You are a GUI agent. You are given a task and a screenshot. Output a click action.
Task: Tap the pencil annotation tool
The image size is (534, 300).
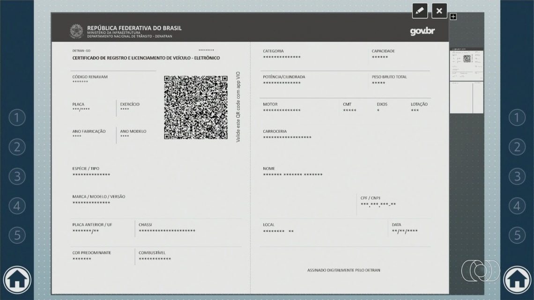pyautogui.click(x=420, y=11)
